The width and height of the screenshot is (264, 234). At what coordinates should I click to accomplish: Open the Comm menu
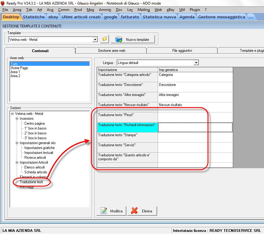click(64, 10)
